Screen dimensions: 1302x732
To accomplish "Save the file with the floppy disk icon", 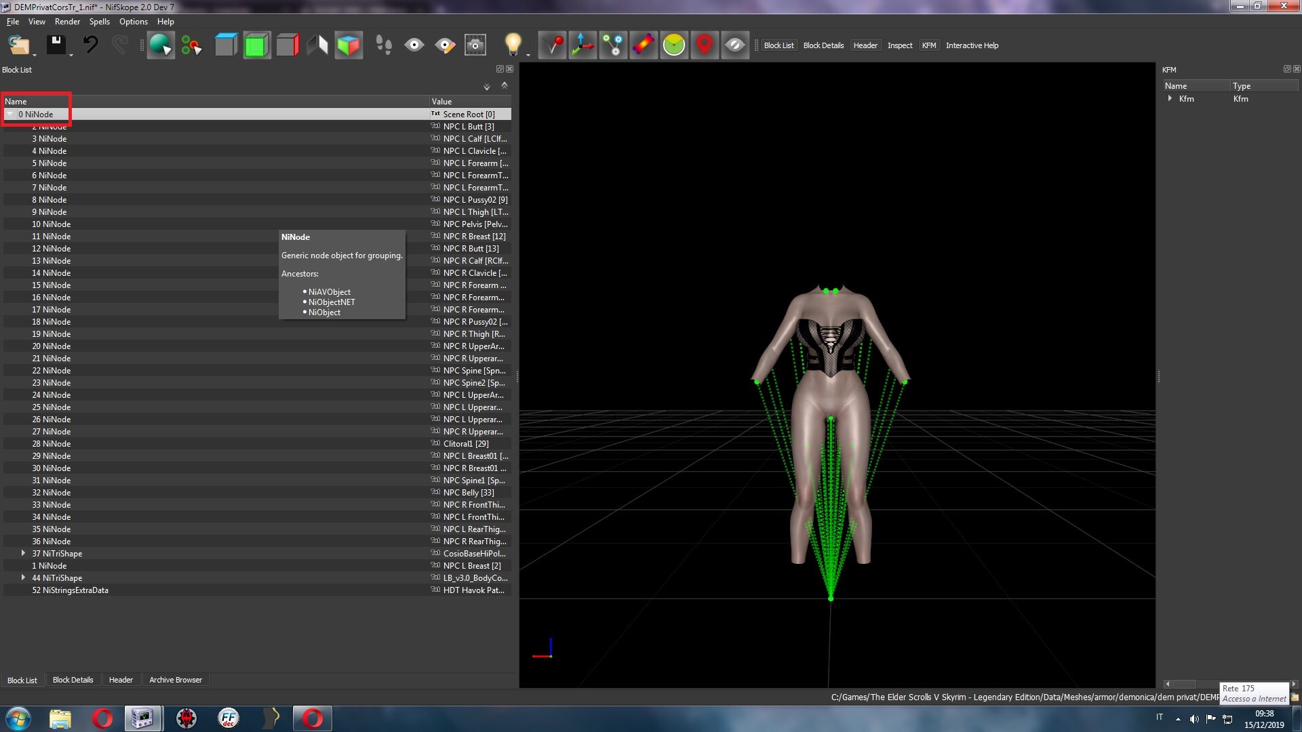I will pyautogui.click(x=56, y=45).
